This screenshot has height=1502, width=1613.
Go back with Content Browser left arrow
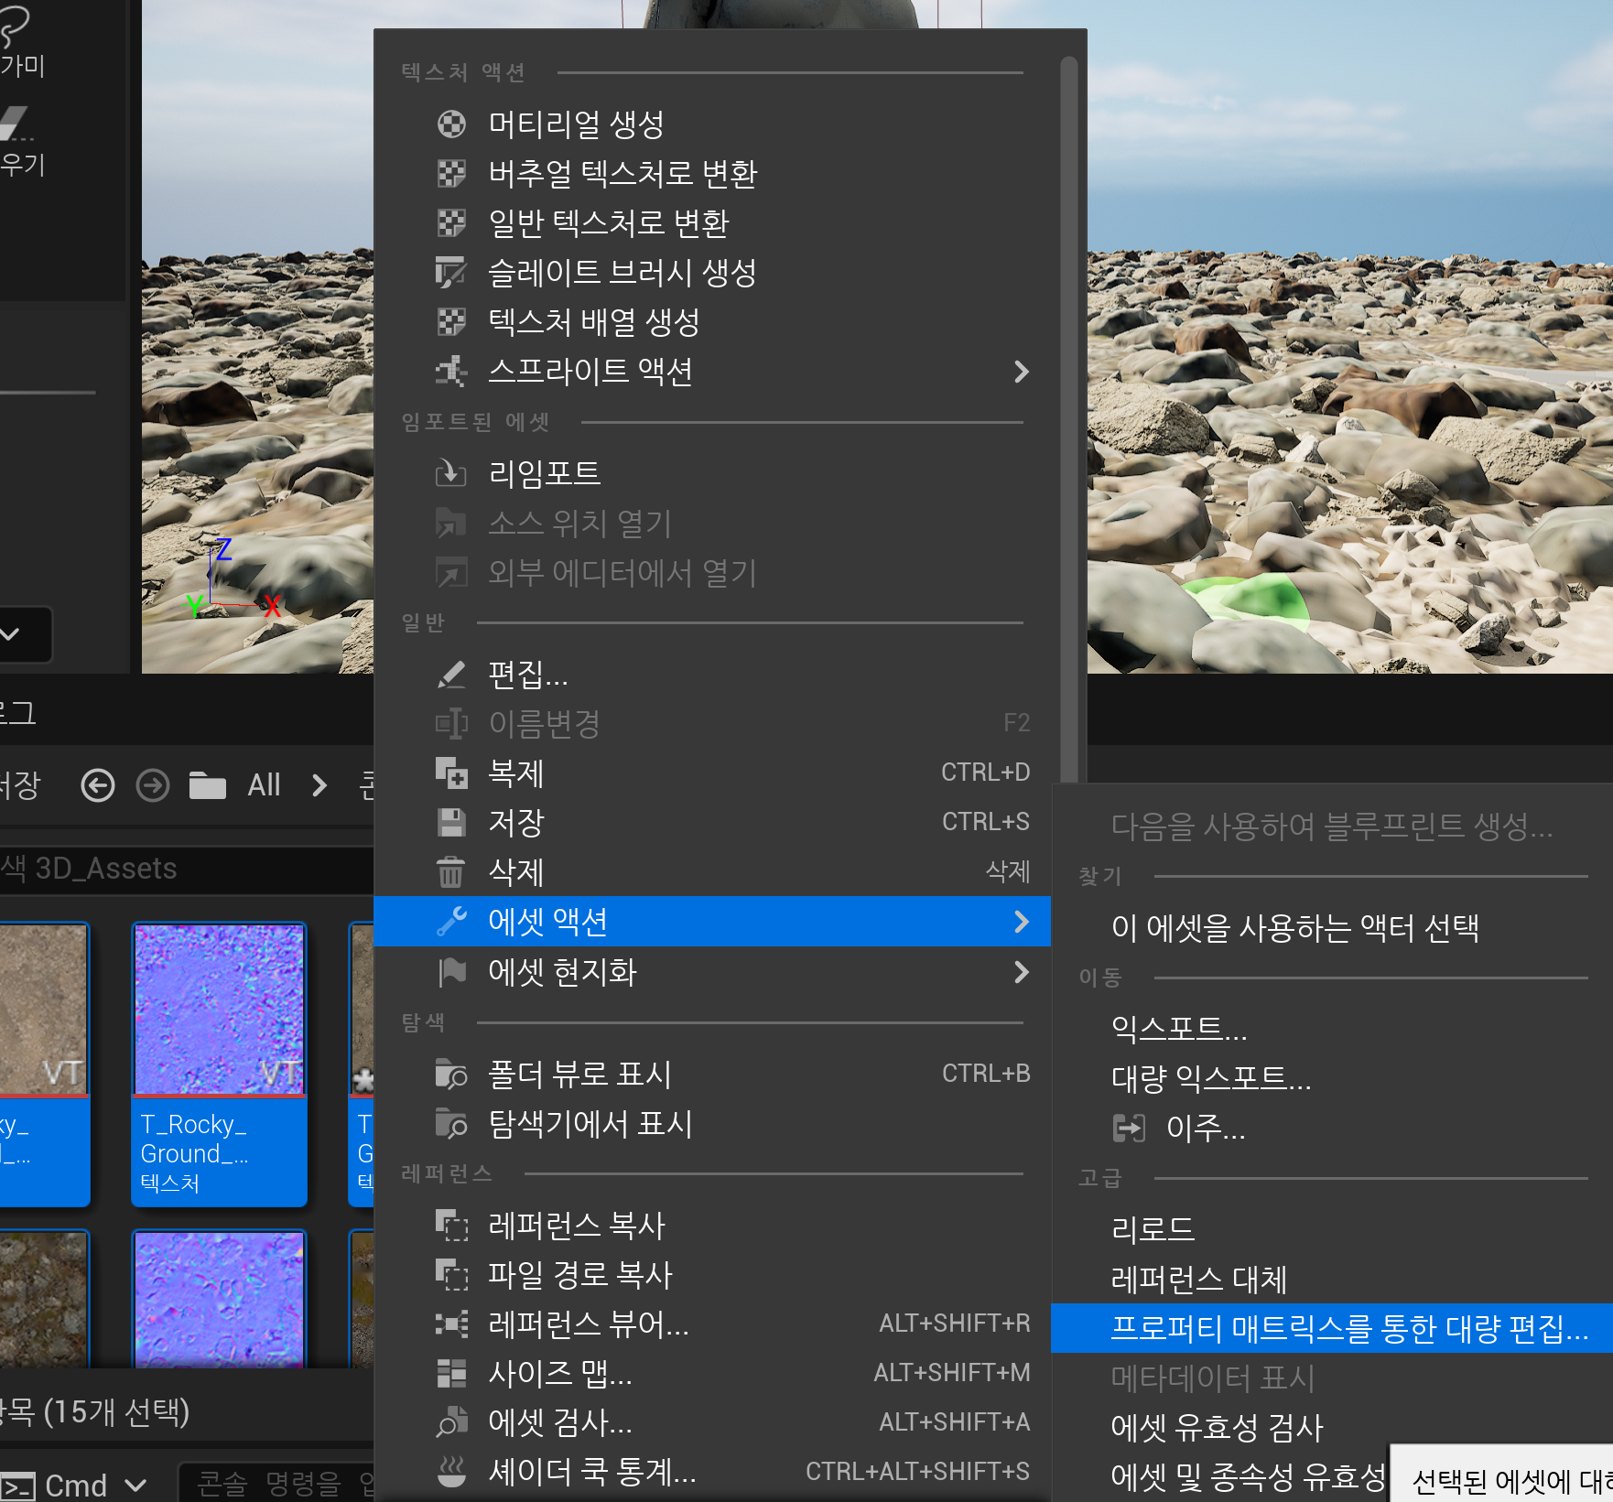tap(98, 785)
